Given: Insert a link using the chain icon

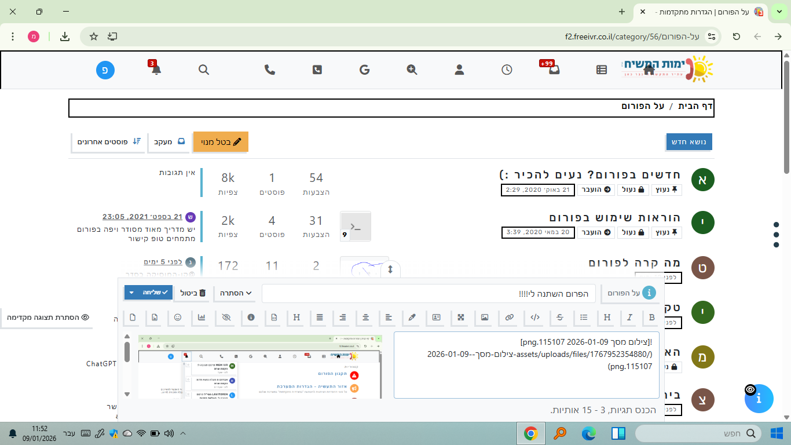Looking at the screenshot, I should coord(510,318).
